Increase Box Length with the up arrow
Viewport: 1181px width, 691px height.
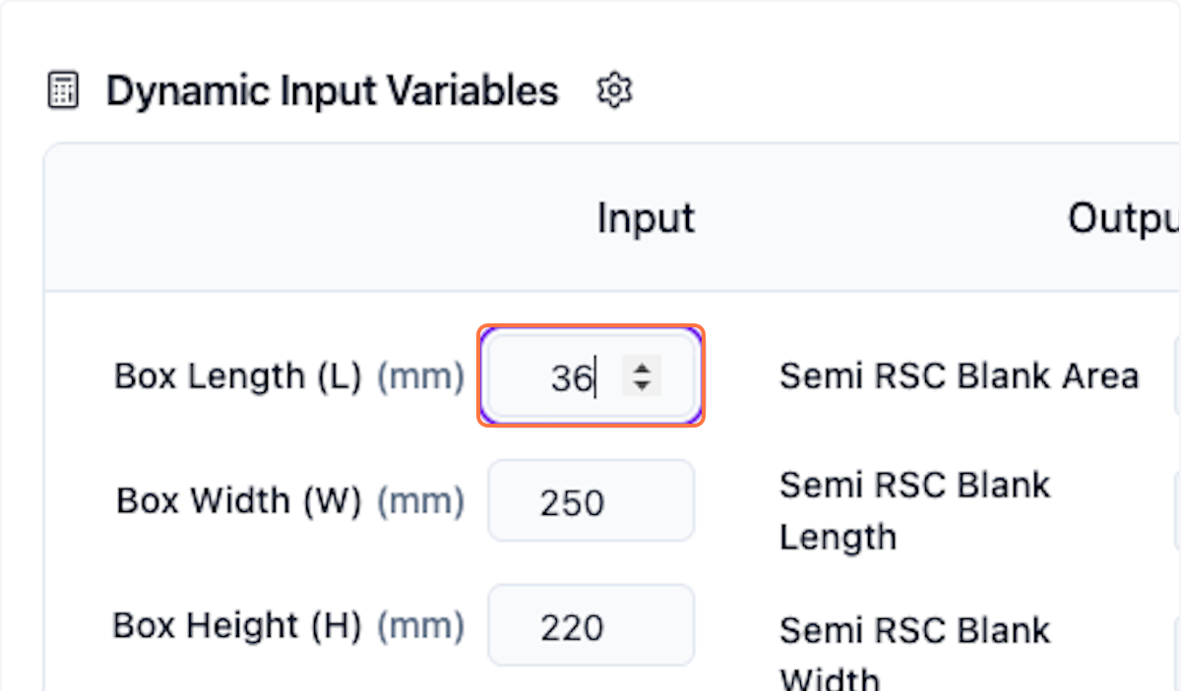(642, 368)
